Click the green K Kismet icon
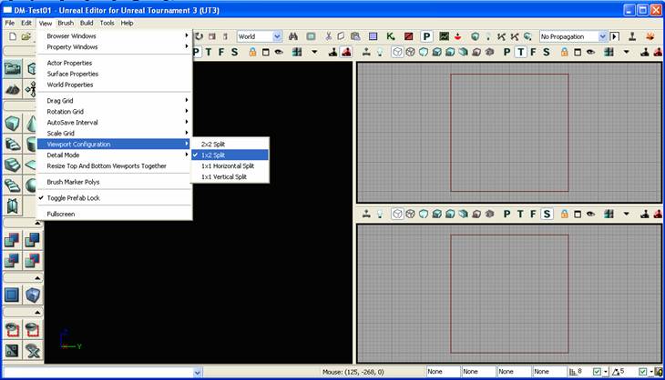Screen dimensions: 665x380 [391, 36]
